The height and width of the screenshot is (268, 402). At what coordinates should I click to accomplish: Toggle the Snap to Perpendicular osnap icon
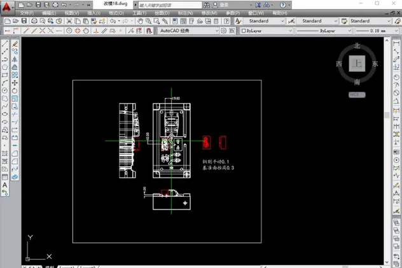click(x=96, y=31)
